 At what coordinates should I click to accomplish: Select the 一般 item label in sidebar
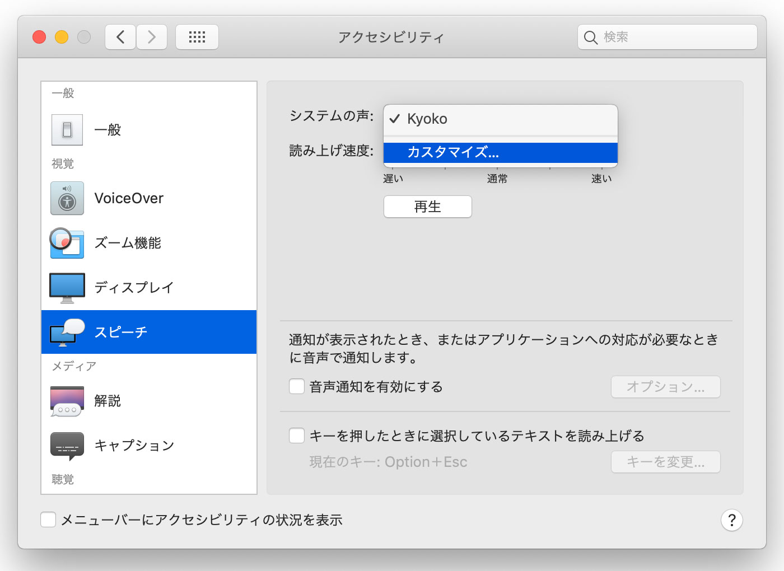[108, 130]
